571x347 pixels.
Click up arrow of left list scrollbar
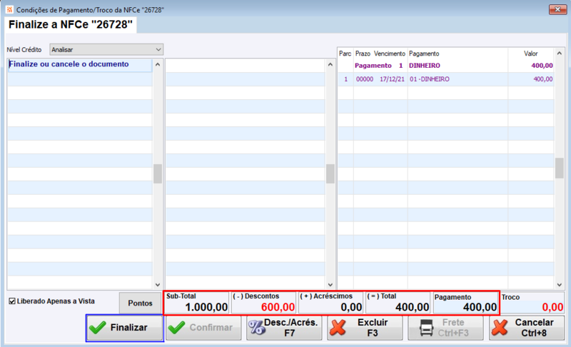[158, 64]
